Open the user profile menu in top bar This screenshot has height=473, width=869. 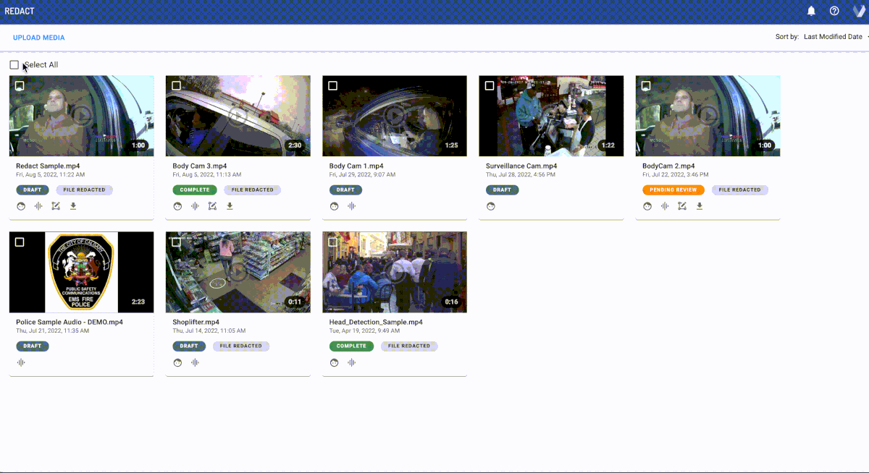(857, 11)
